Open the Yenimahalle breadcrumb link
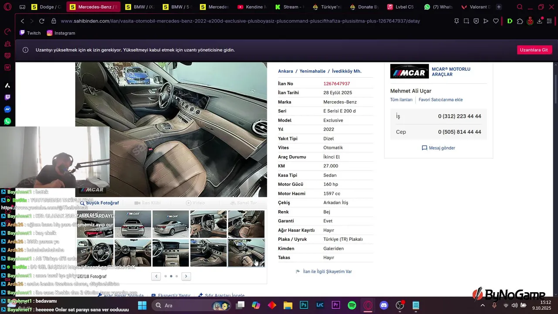 point(312,71)
